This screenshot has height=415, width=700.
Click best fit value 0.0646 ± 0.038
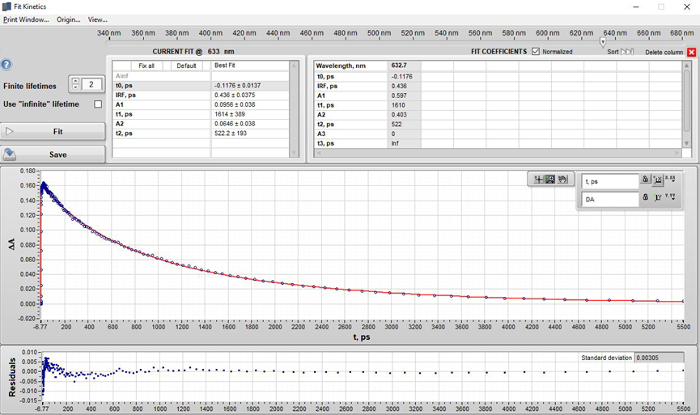point(235,124)
